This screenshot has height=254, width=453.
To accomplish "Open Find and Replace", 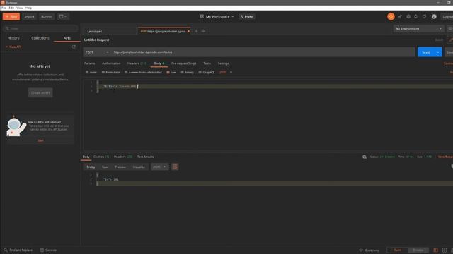I will [x=18, y=250].
